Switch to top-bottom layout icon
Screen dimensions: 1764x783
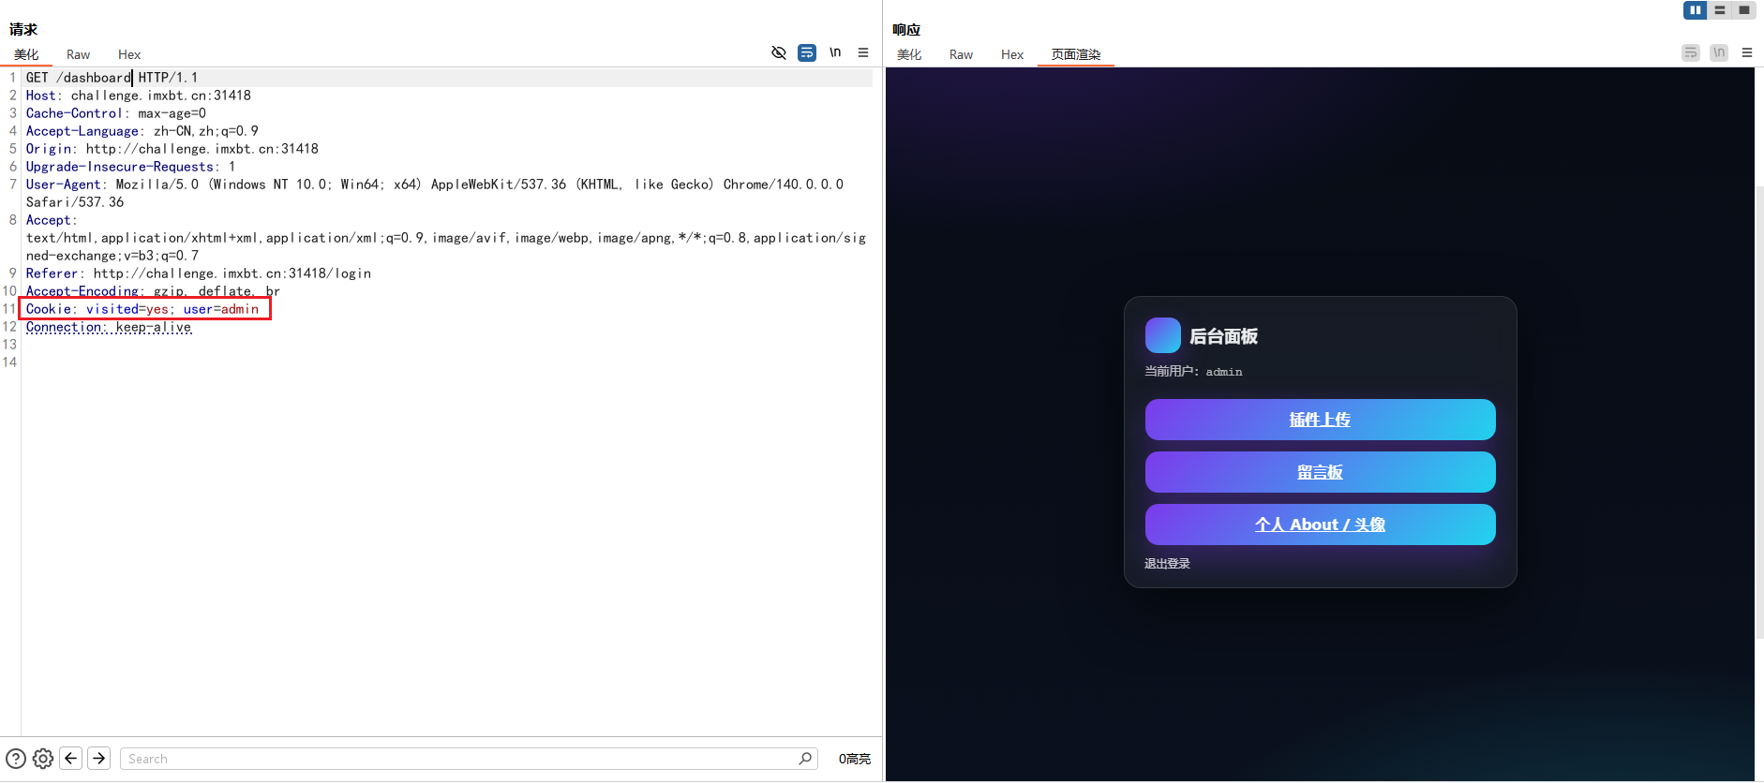click(x=1719, y=10)
